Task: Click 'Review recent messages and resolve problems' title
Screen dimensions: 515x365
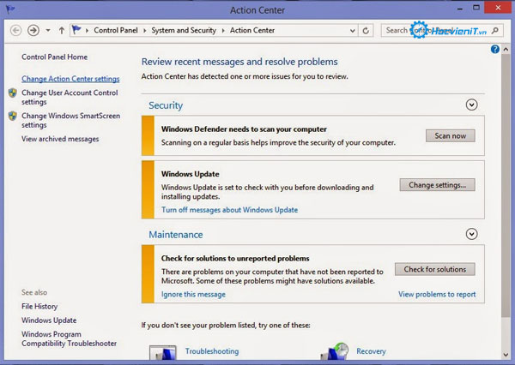Action: (239, 62)
